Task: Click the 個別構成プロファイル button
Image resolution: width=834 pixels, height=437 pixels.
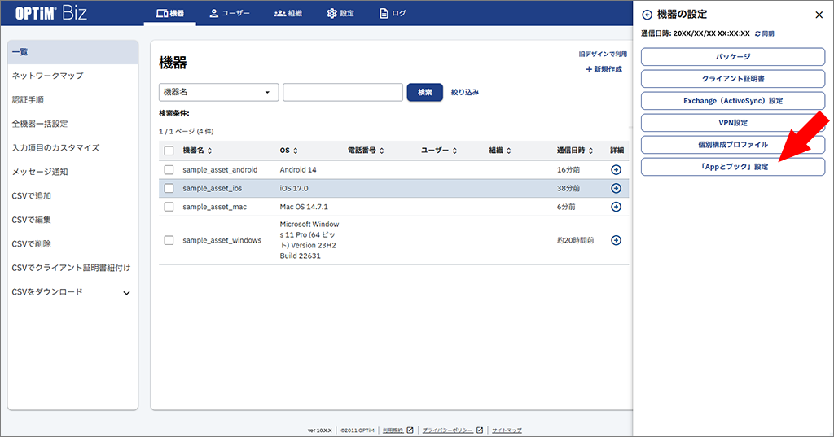Action: coord(733,145)
